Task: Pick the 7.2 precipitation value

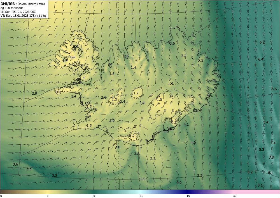Action: (x=273, y=142)
